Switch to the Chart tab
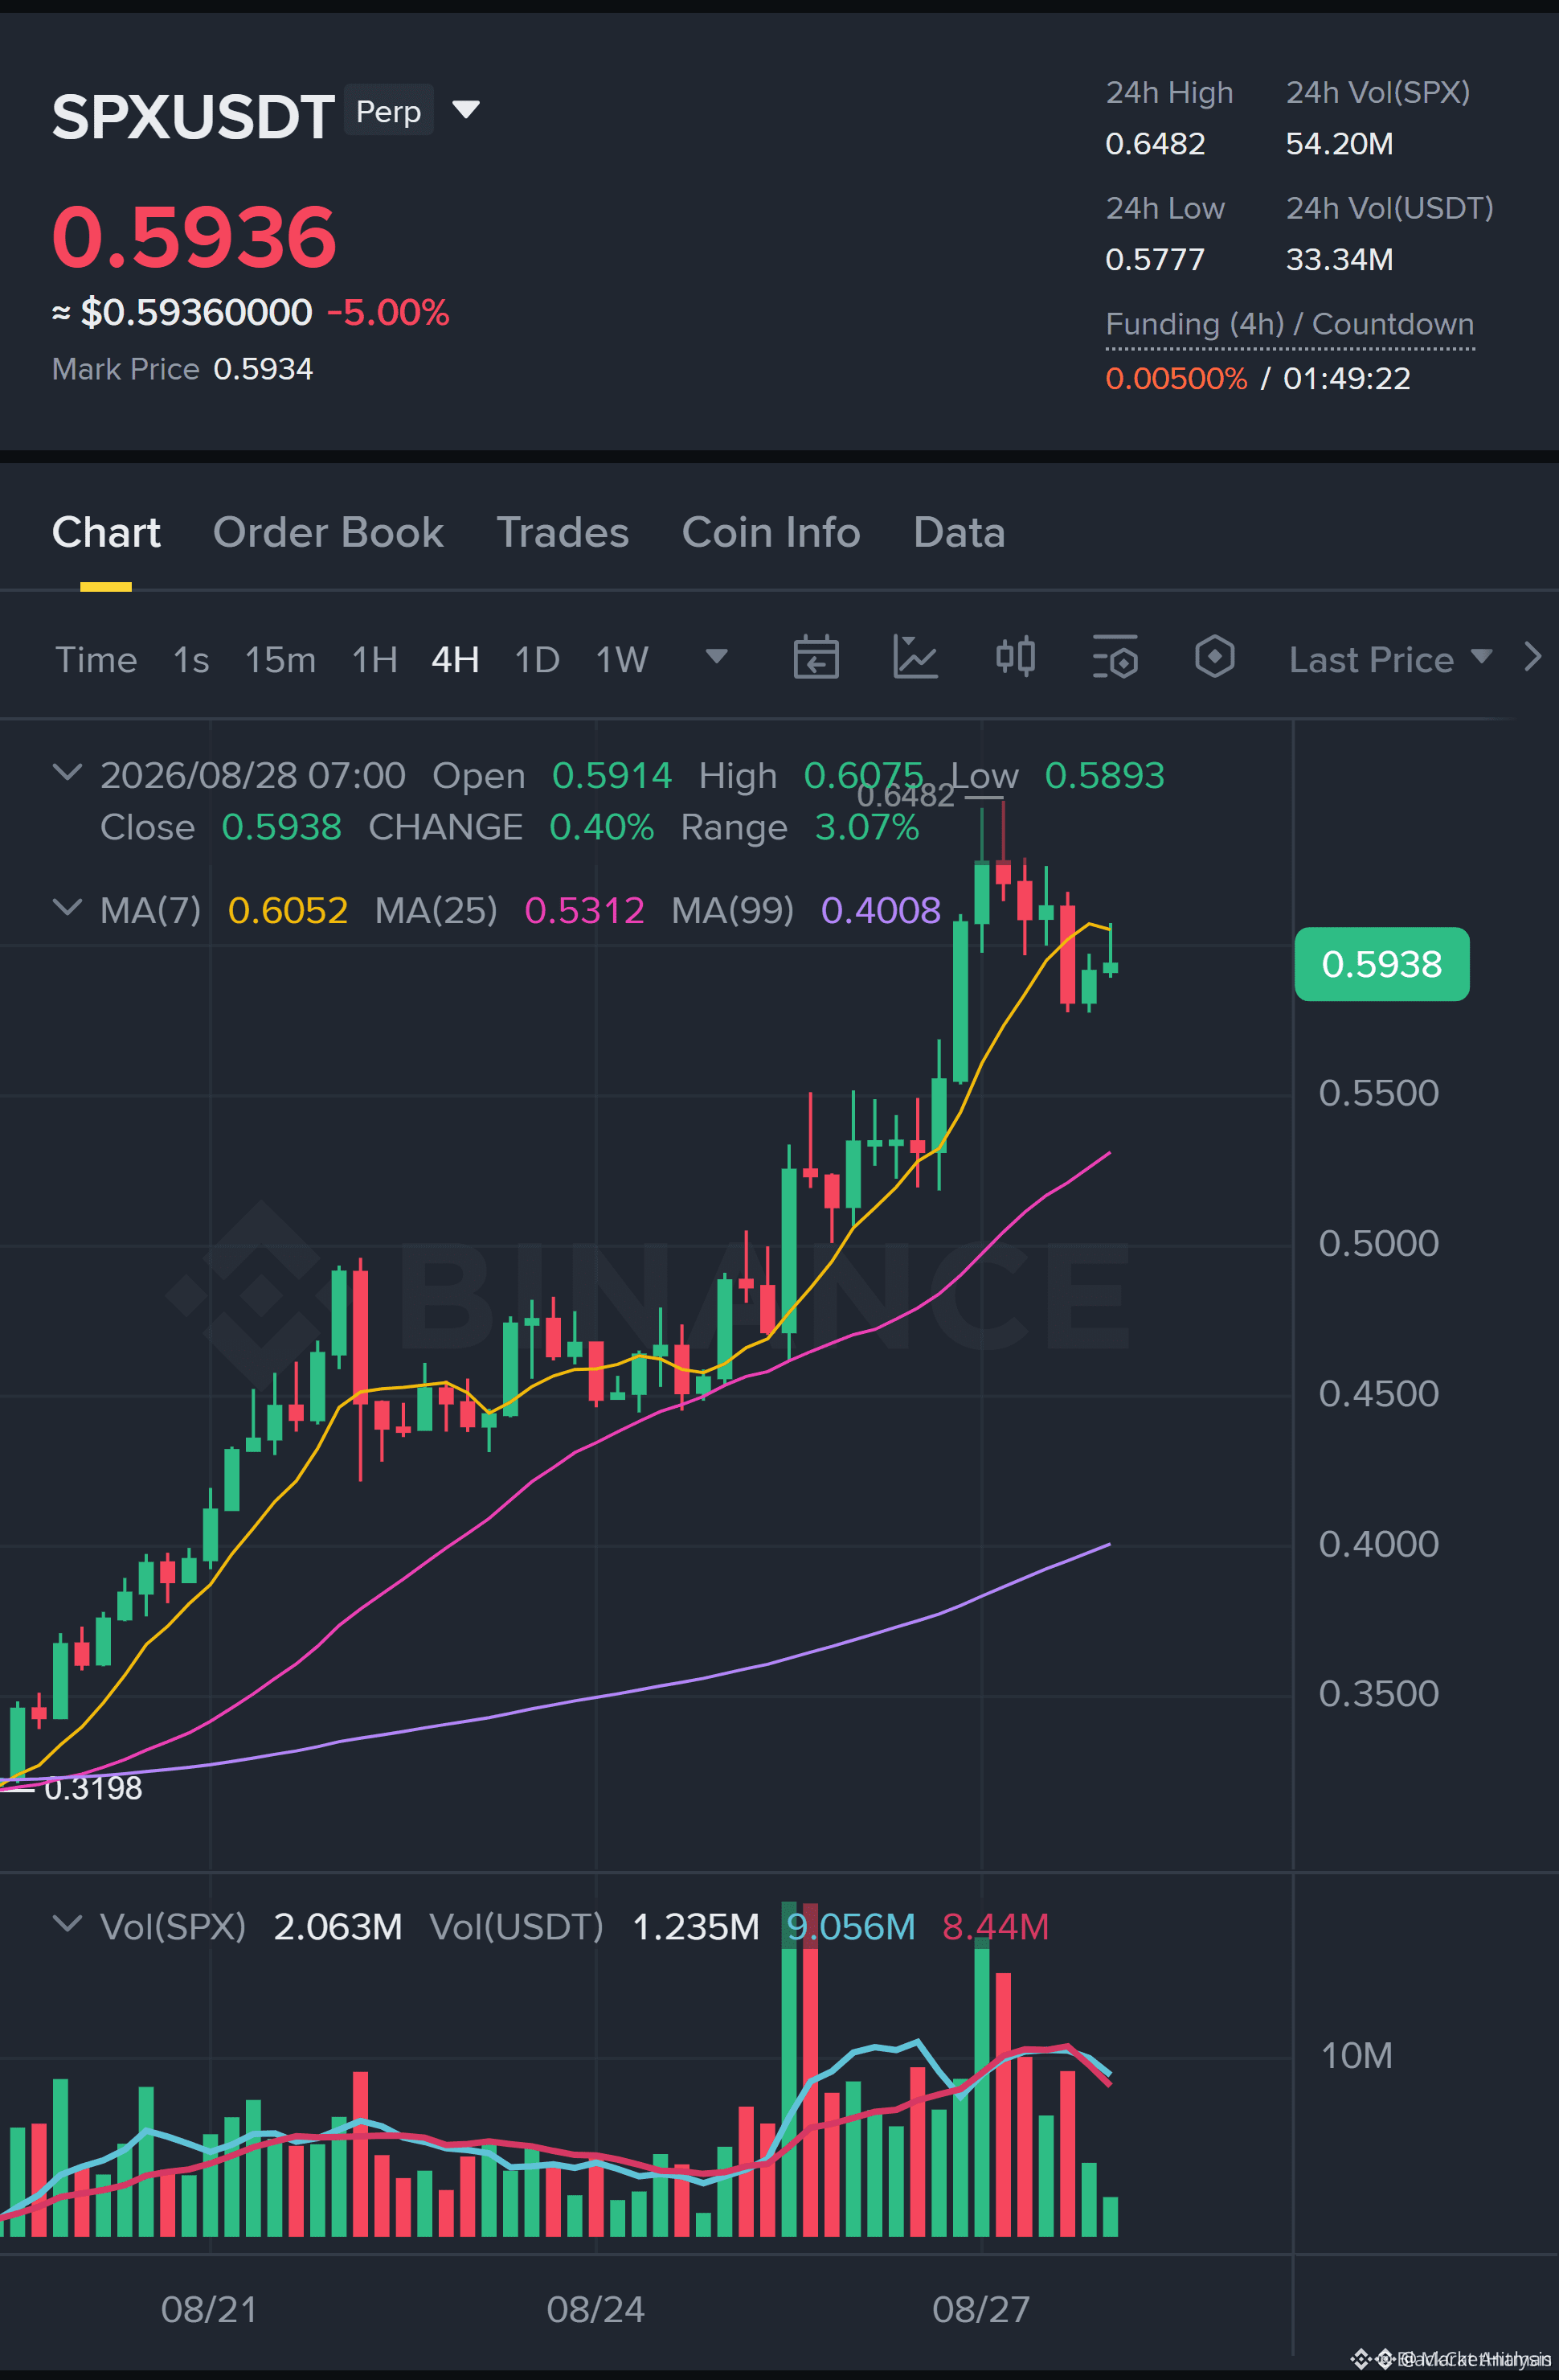The image size is (1559, 2380). coord(106,532)
